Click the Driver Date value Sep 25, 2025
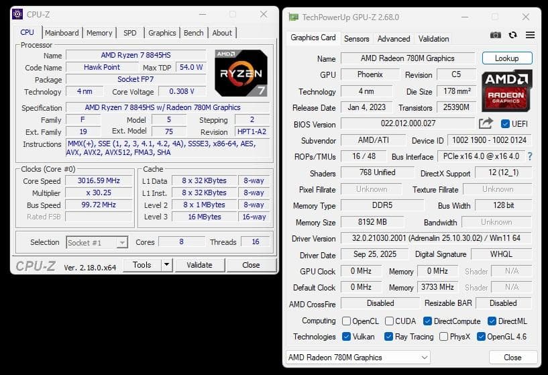Image resolution: width=548 pixels, height=375 pixels. [375, 254]
